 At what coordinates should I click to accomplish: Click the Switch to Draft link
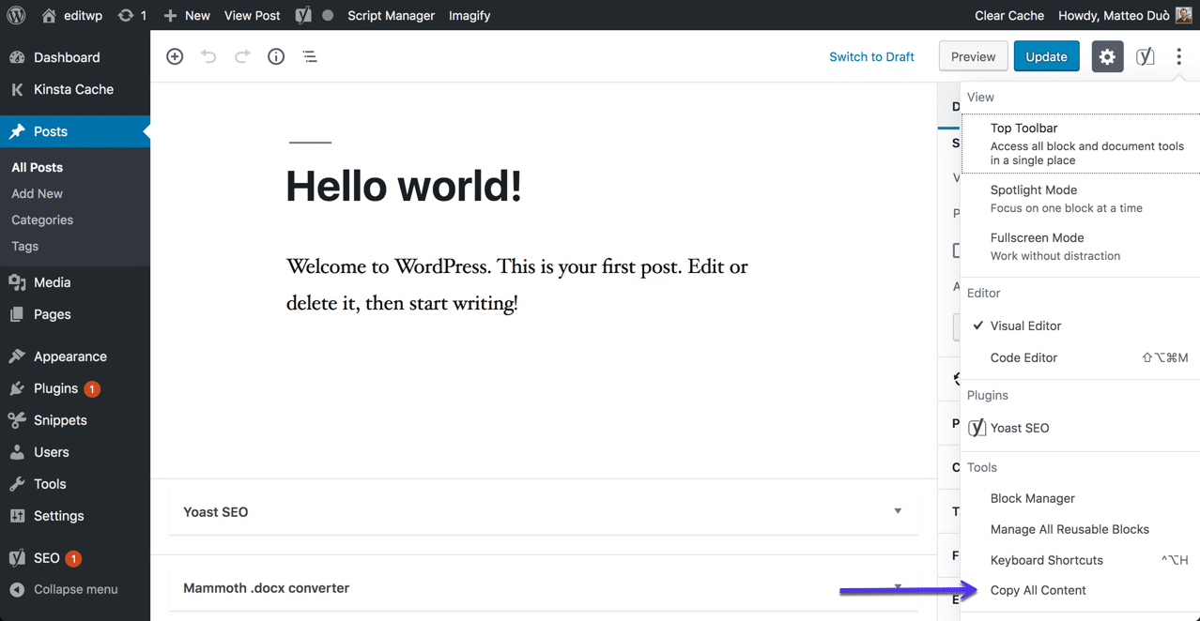coord(870,56)
